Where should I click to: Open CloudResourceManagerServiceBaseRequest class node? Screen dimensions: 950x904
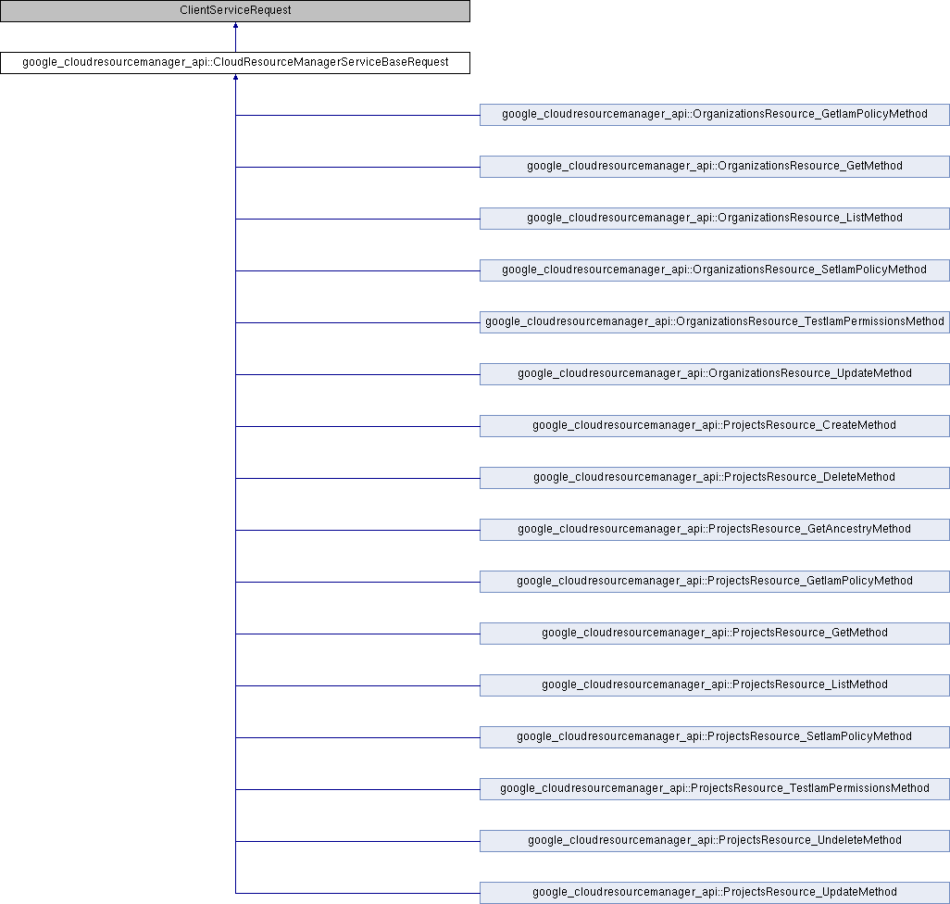point(235,63)
